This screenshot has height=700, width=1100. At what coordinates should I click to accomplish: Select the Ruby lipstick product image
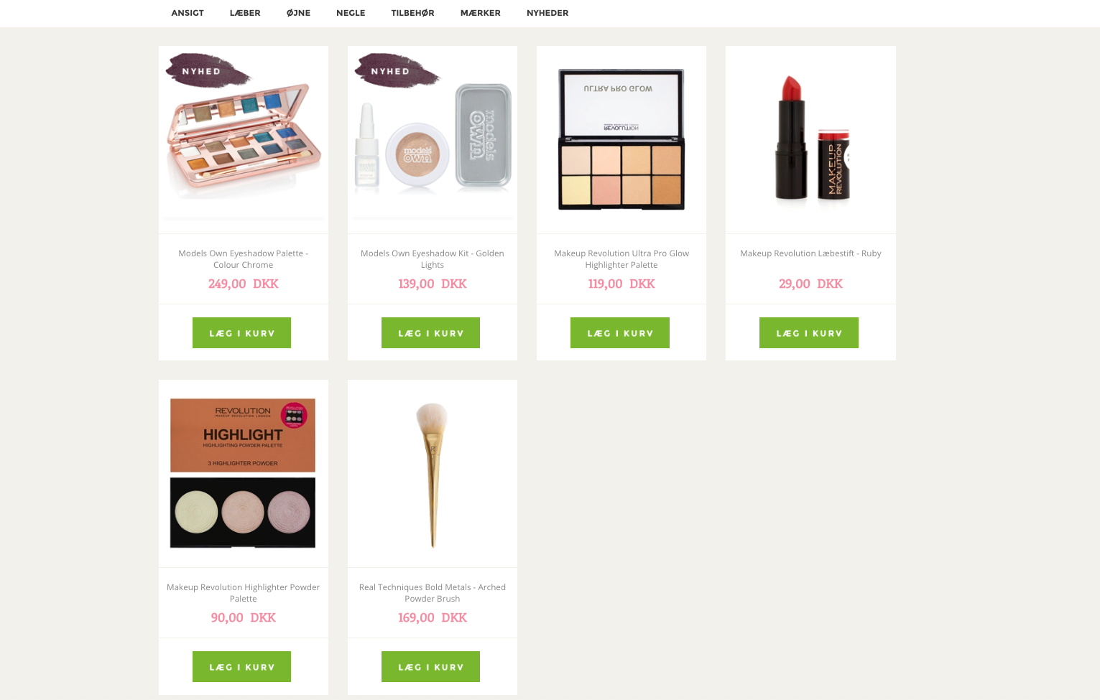click(810, 139)
